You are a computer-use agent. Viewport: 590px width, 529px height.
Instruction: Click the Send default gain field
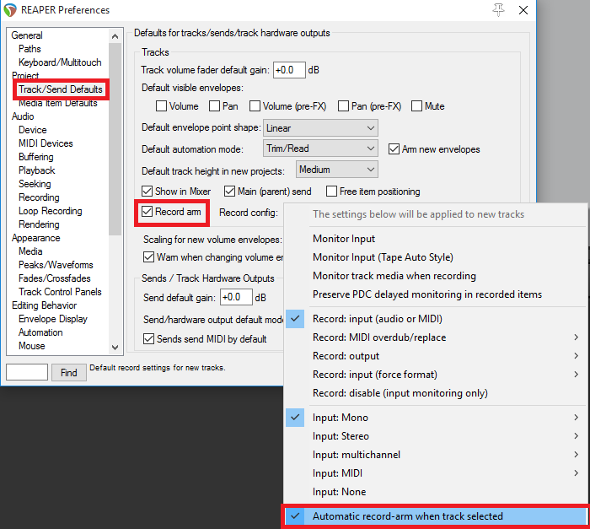click(x=236, y=298)
